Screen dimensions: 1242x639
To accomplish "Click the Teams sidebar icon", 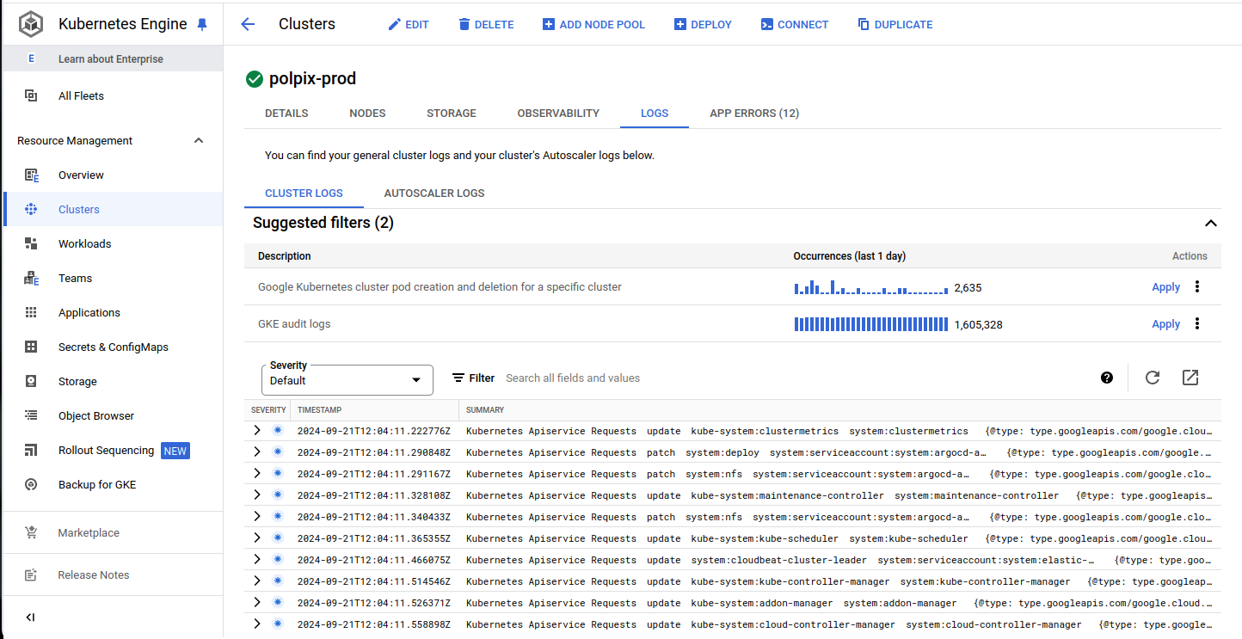I will click(x=31, y=278).
